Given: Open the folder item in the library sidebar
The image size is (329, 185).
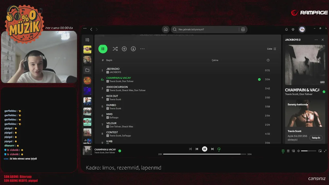Looking at the screenshot, I should 87,70.
